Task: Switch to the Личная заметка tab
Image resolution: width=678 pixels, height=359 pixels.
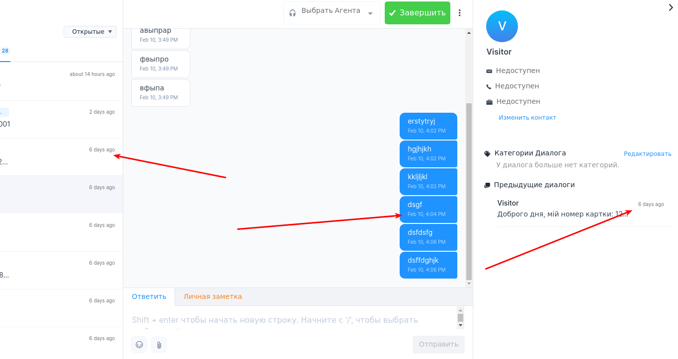Action: coord(213,296)
